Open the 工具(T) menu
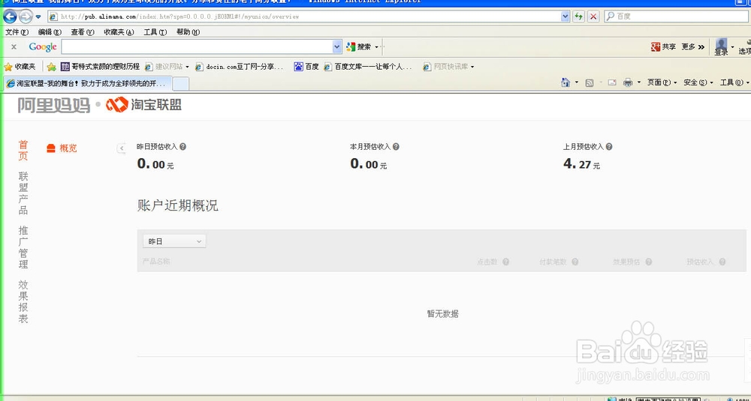751x401 pixels. click(x=155, y=32)
